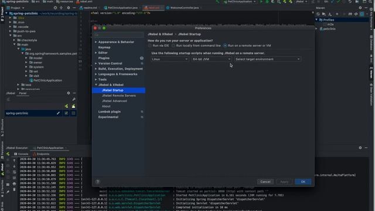The width and height of the screenshot is (375, 211).
Task: Click the scroll down arrow in console
Action: click(x=14, y=166)
